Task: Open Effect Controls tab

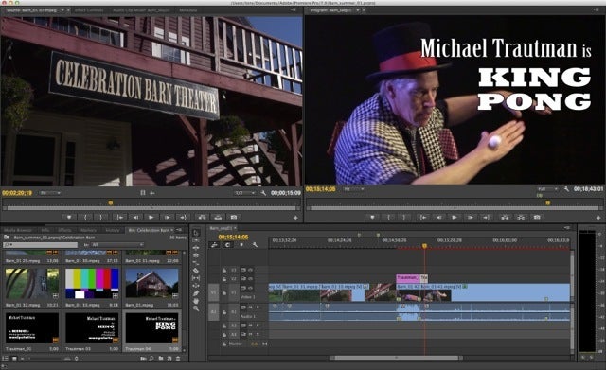Action: tap(89, 10)
